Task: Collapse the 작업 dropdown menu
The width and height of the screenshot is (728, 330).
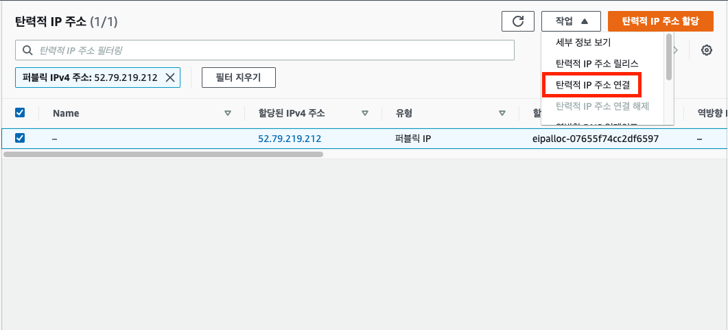Action: 571,21
